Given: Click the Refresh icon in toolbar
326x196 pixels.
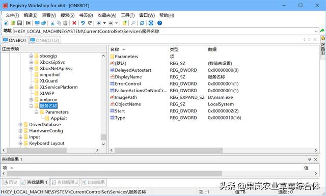Looking at the screenshot, I should pyautogui.click(x=142, y=23).
